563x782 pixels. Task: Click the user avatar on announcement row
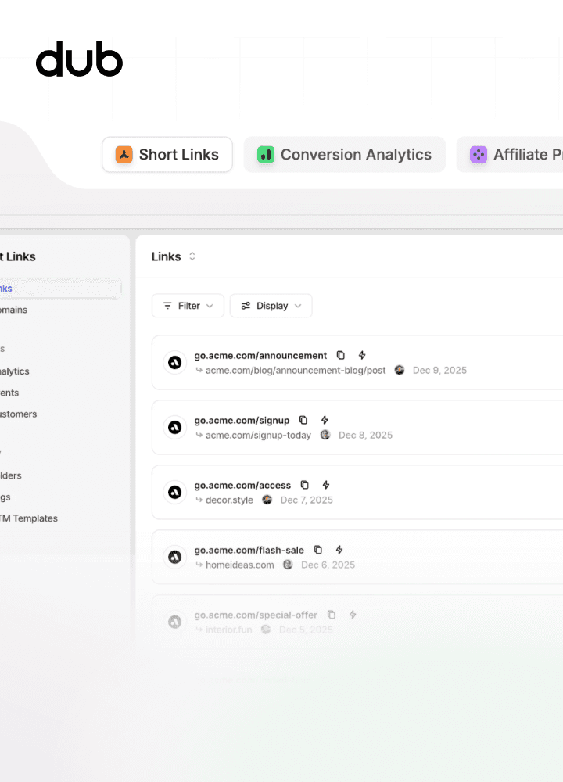[400, 370]
